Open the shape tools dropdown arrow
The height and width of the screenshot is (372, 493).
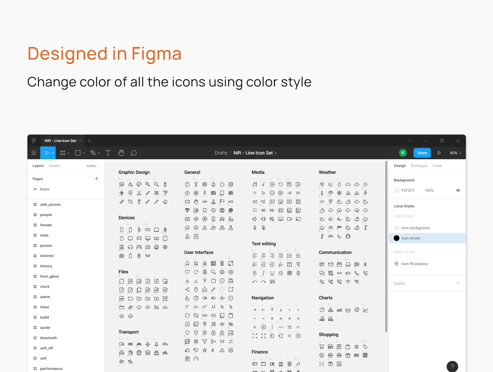[84, 153]
